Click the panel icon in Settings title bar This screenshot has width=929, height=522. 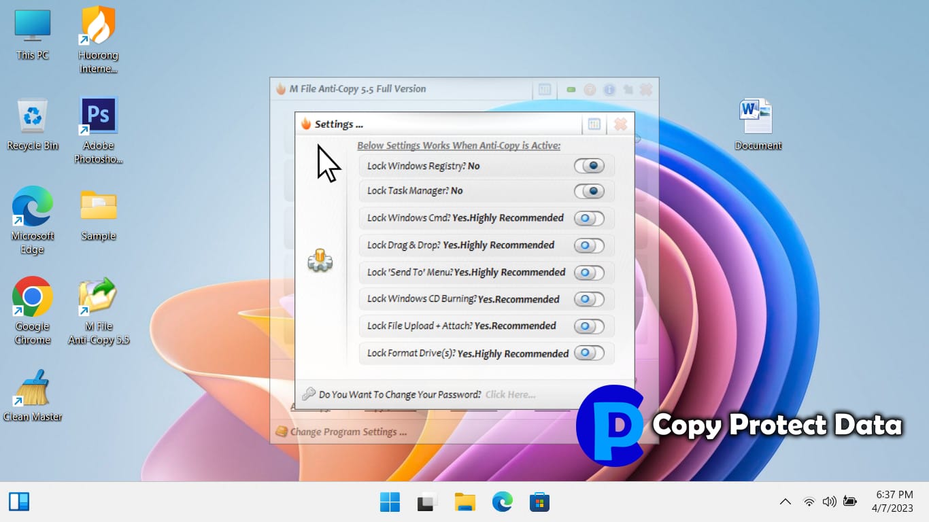[x=594, y=124]
